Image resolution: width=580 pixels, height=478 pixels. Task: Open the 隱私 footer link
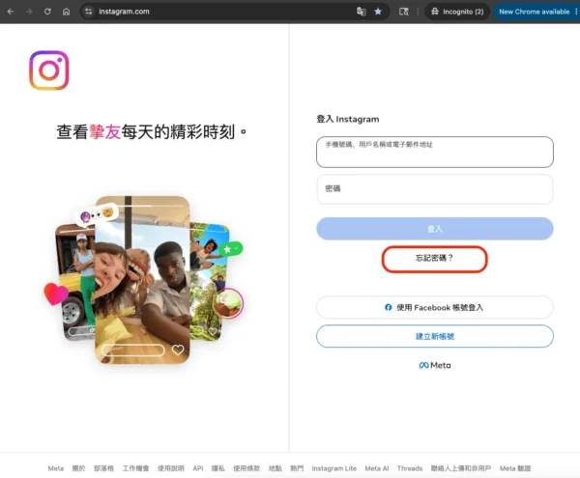218,468
